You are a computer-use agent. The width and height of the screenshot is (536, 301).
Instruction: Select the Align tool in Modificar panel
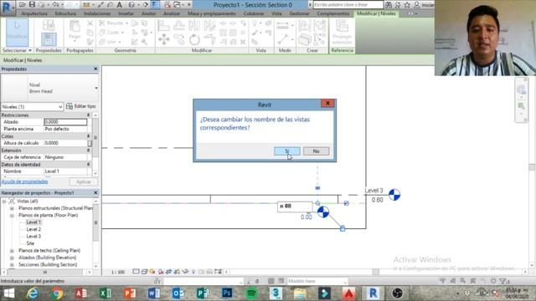(164, 25)
